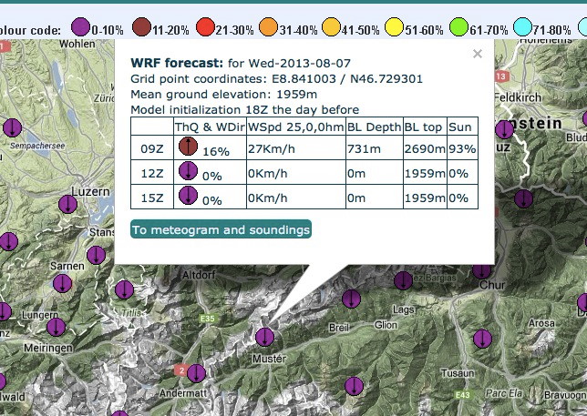Select the forecast marker above Breil
Image resolution: width=587 pixels, height=416 pixels.
point(351,299)
